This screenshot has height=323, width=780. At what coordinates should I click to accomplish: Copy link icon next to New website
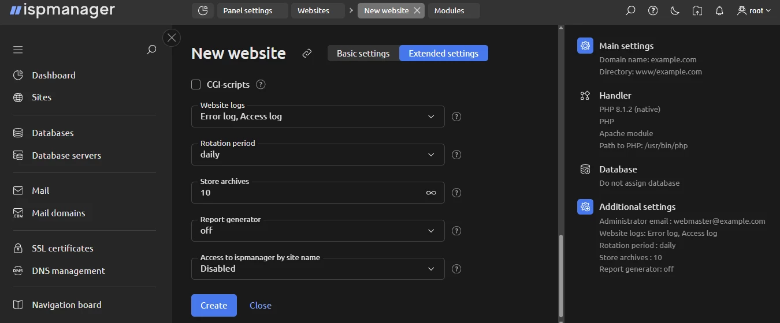point(307,54)
